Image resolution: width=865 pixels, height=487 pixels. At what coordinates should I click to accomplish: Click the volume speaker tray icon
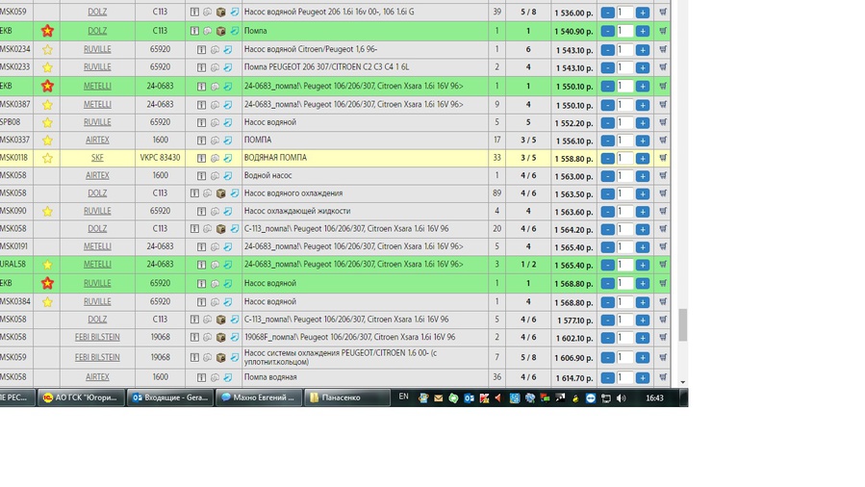(x=622, y=398)
